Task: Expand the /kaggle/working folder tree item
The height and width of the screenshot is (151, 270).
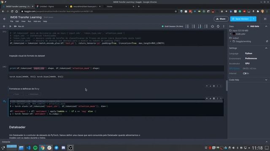Action: [231, 41]
